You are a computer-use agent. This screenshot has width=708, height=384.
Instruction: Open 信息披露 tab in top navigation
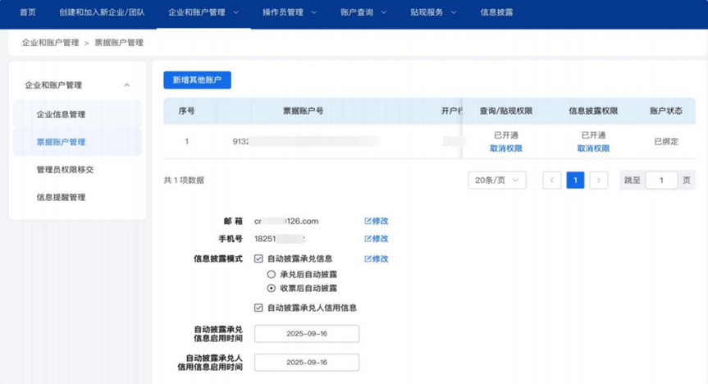pyautogui.click(x=496, y=13)
